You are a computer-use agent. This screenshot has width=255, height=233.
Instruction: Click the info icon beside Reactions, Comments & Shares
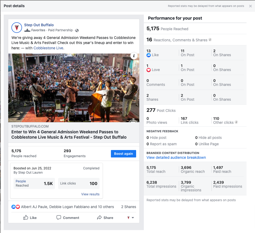tap(210, 40)
